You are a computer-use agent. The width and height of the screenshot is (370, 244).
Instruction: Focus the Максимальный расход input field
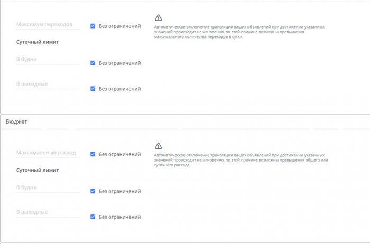pyautogui.click(x=48, y=153)
